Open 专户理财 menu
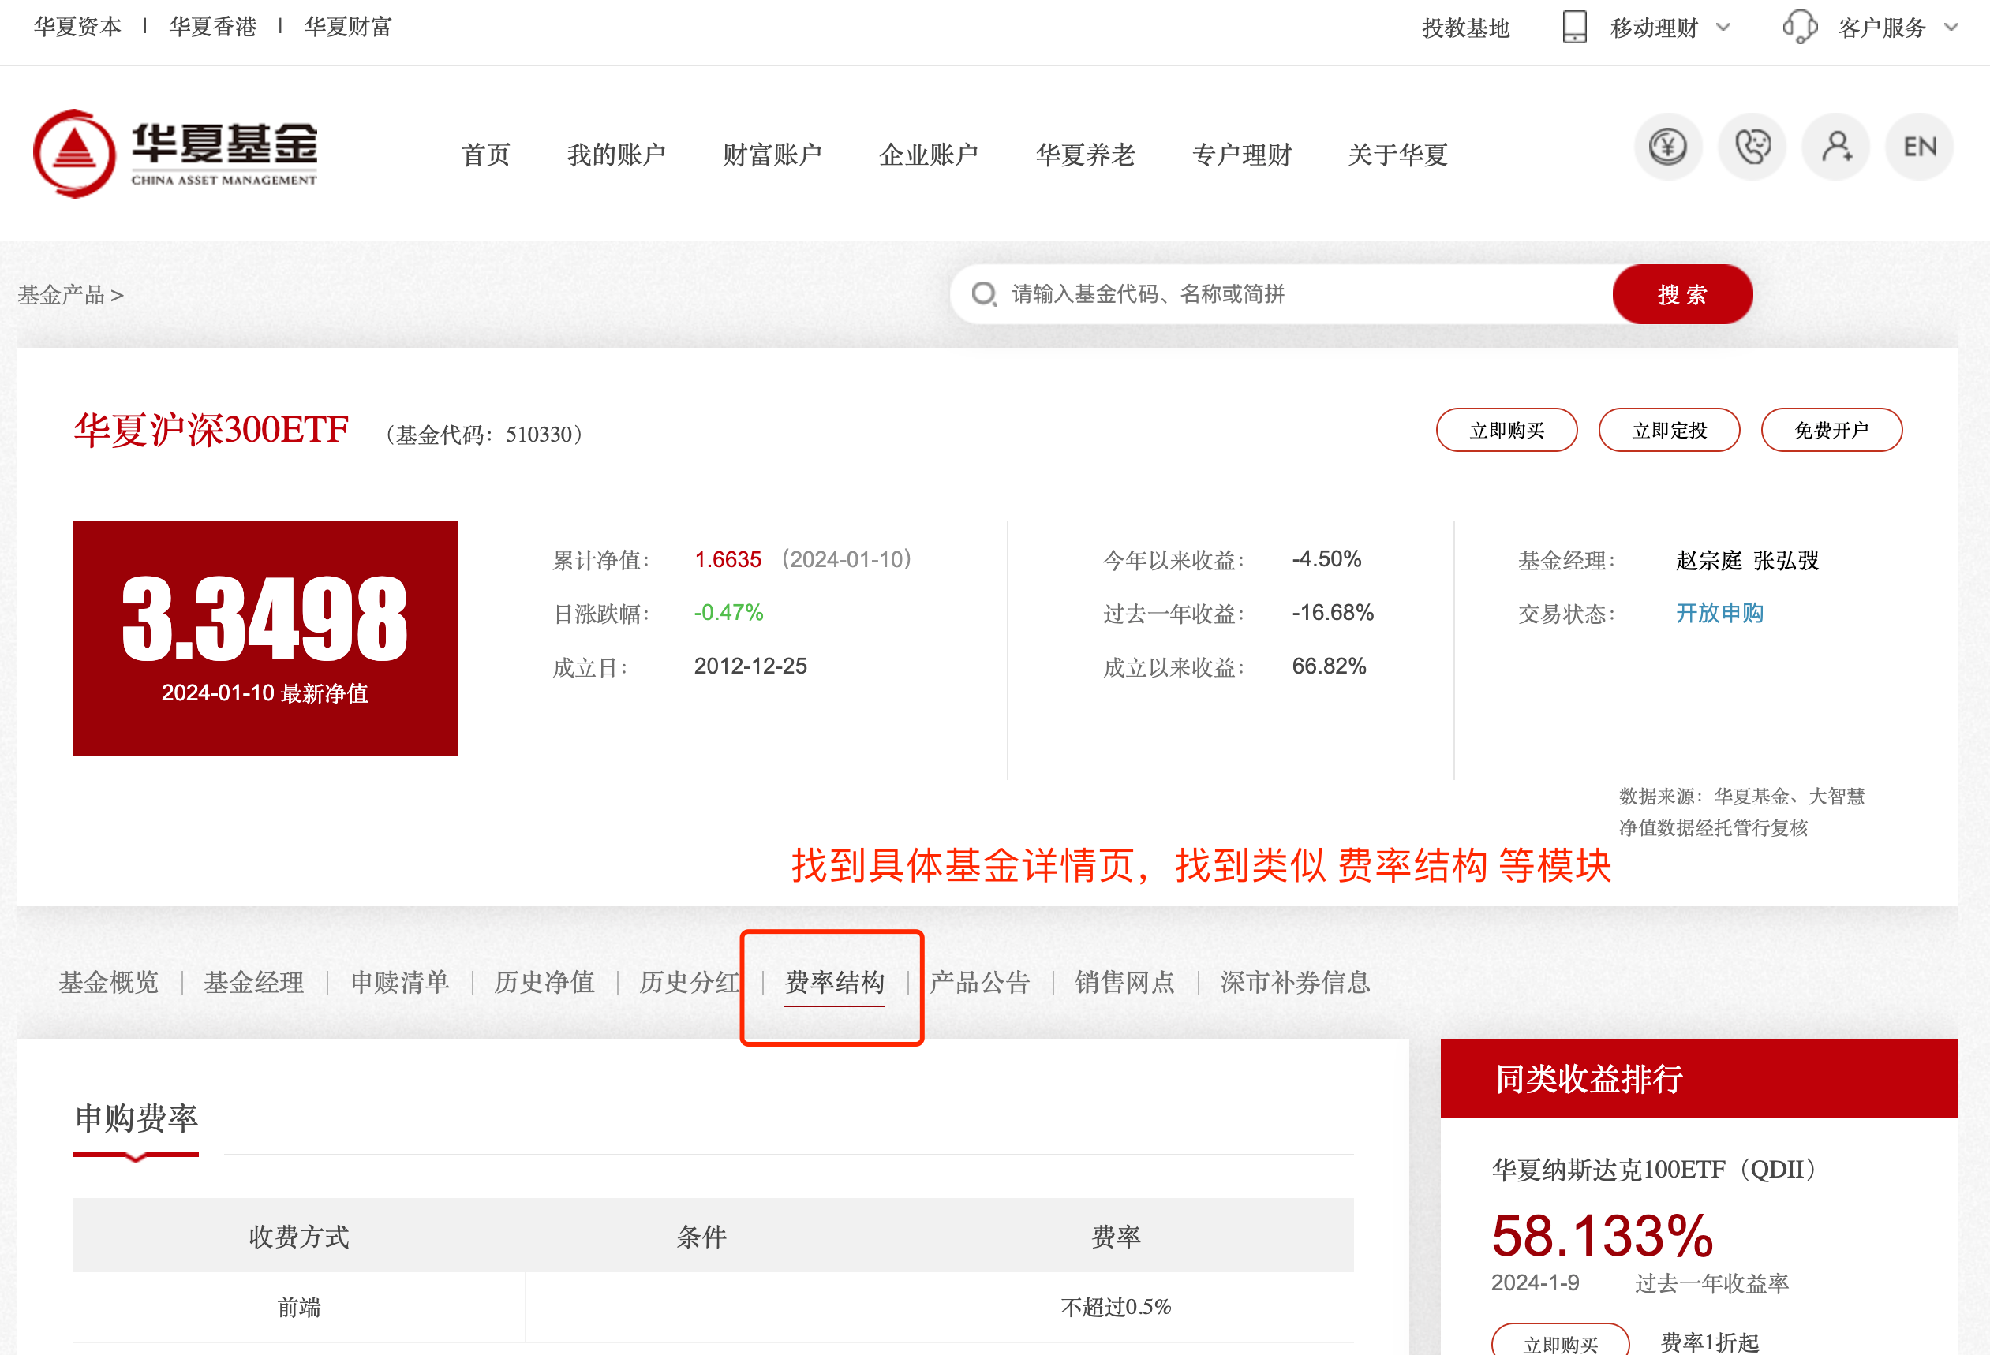 click(1242, 155)
